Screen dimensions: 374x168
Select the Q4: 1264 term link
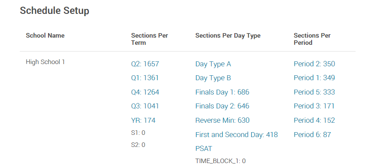pyautogui.click(x=145, y=92)
